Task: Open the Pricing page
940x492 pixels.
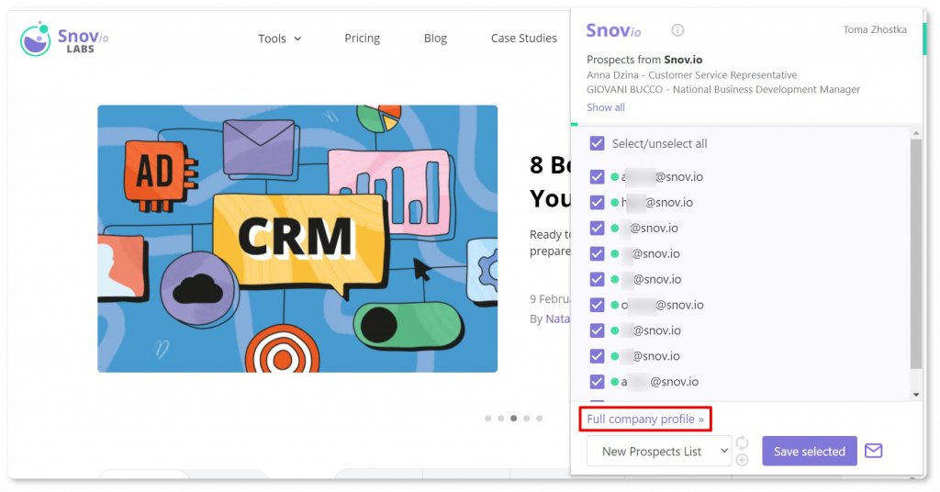Action: point(362,39)
